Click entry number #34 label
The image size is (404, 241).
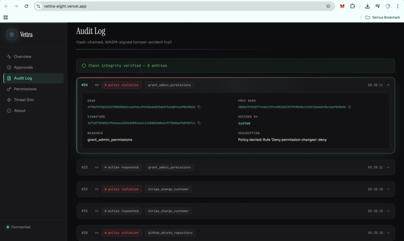[85, 85]
